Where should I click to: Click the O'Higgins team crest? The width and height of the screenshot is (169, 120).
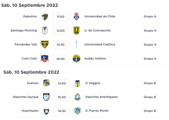click(x=77, y=83)
